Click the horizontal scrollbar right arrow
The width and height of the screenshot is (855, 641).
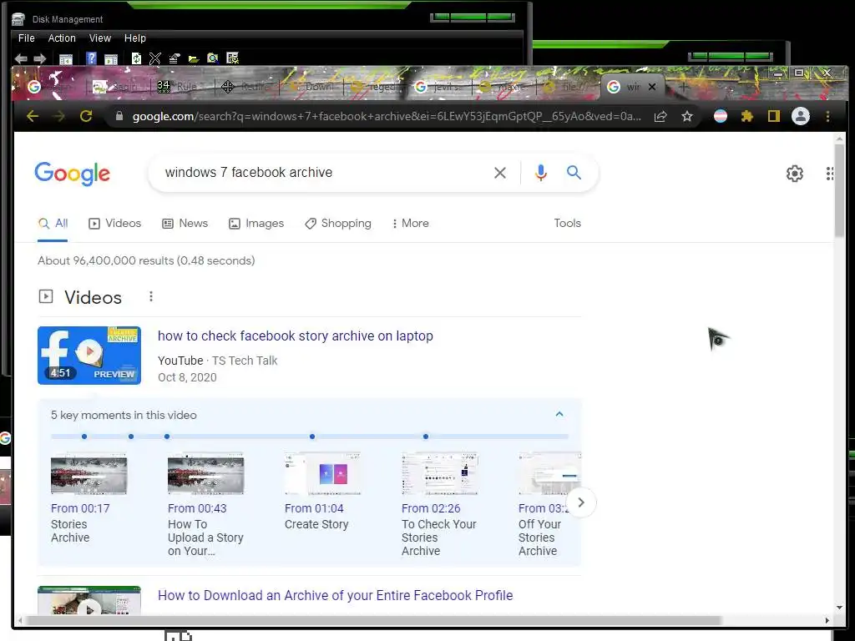(827, 620)
